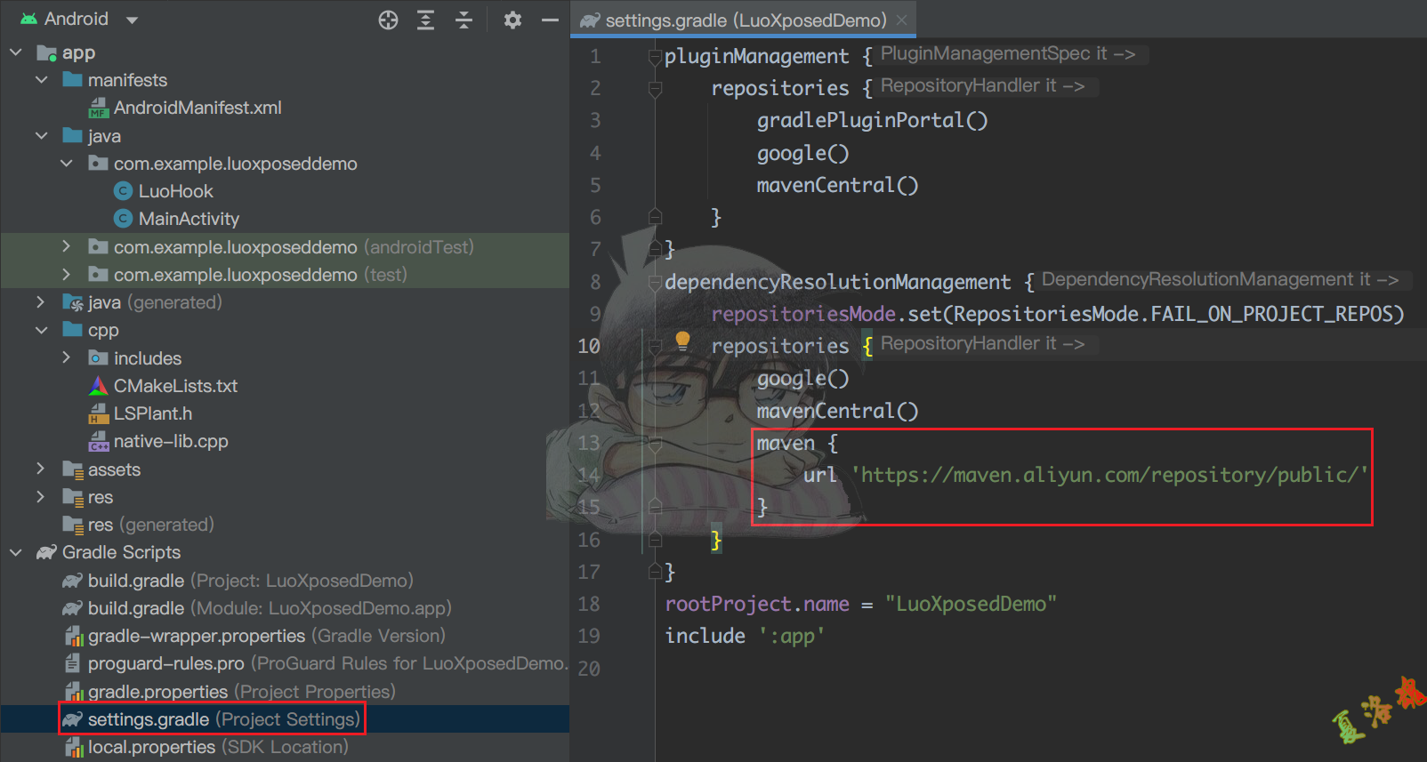This screenshot has width=1427, height=762.
Task: Open the CMakeLists.txt file
Action: (x=175, y=386)
